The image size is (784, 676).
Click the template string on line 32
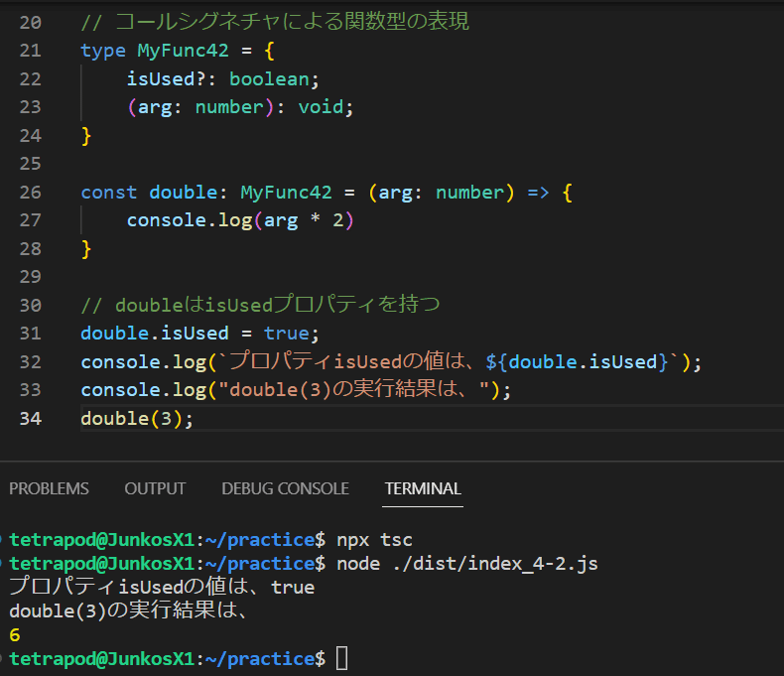pyautogui.click(x=449, y=361)
